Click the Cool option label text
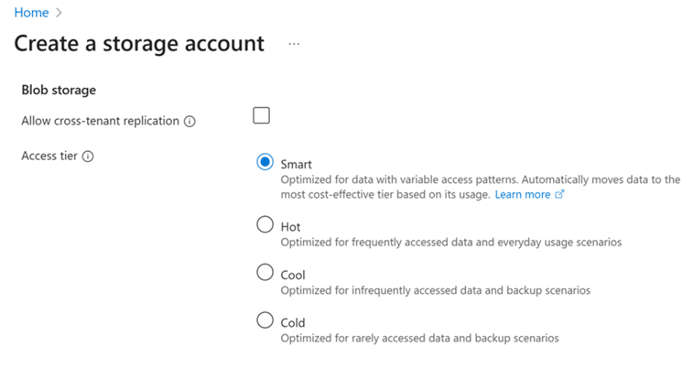Screen dimensions: 693x379 pos(293,275)
